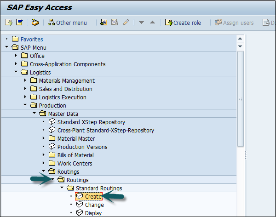Click the Delete Favorites toolbar icon
The height and width of the screenshot is (217, 276).
pyautogui.click(x=115, y=23)
